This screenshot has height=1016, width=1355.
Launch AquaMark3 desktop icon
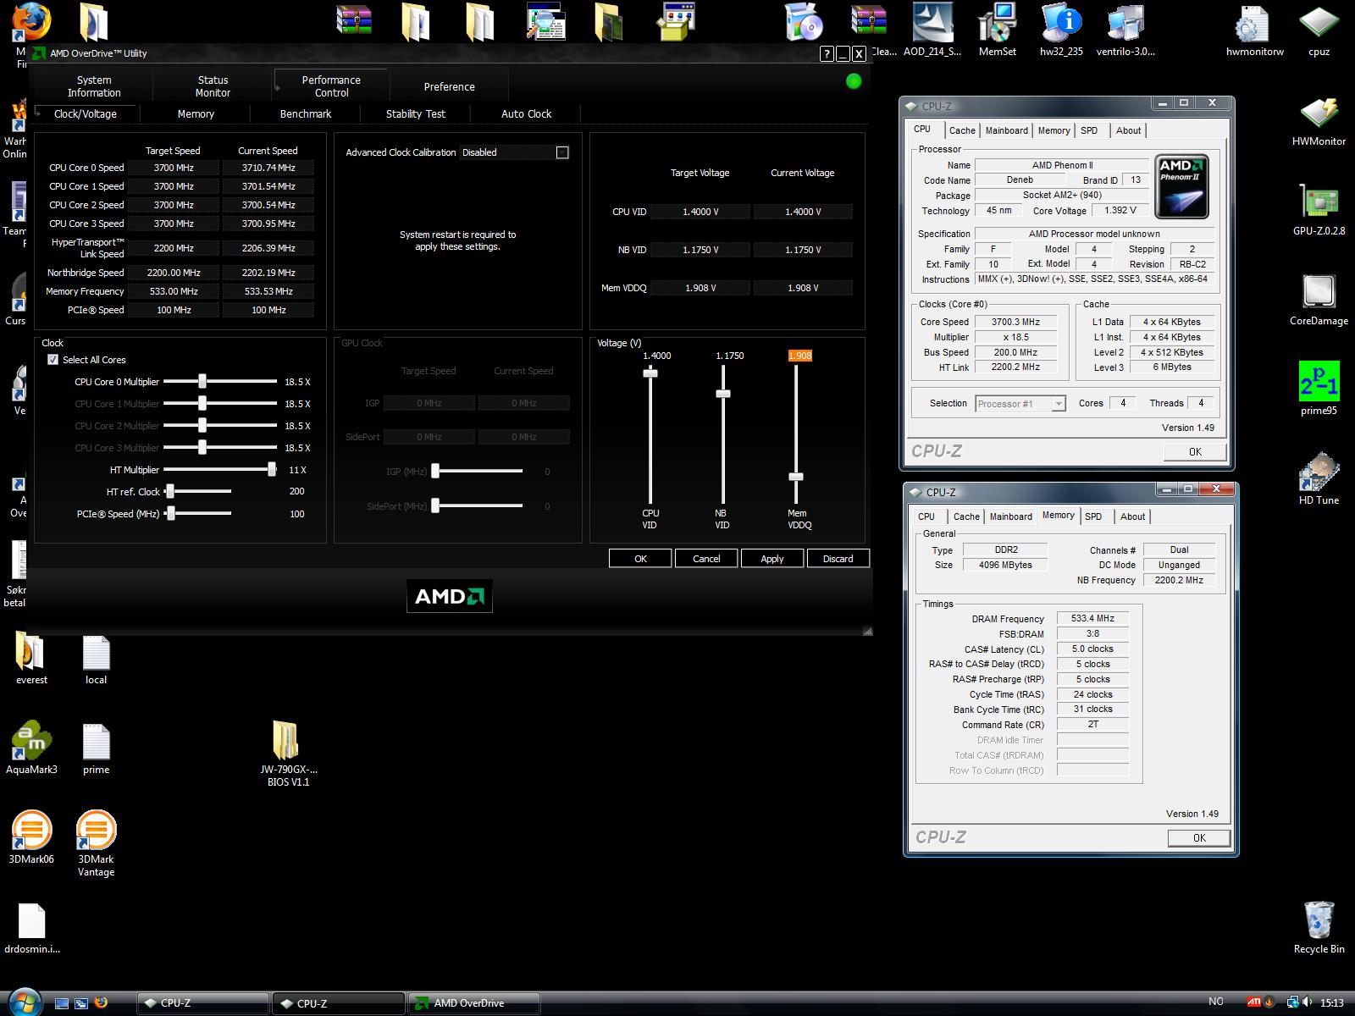click(x=31, y=748)
